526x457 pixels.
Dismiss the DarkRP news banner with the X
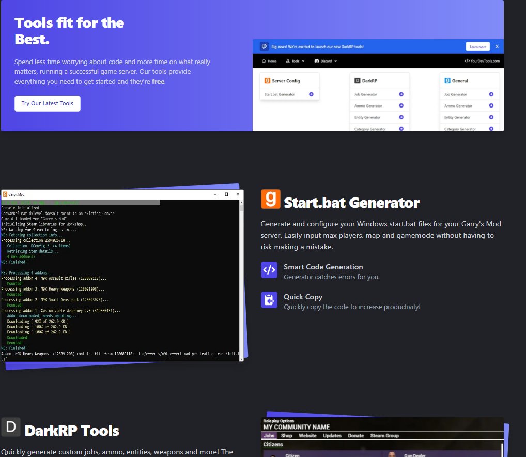tap(497, 46)
